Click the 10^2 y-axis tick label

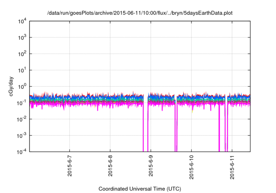pos(22,54)
